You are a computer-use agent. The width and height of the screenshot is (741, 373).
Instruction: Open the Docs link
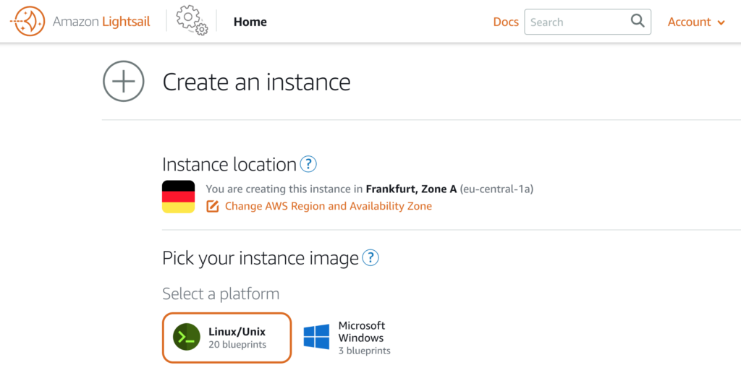pyautogui.click(x=506, y=22)
